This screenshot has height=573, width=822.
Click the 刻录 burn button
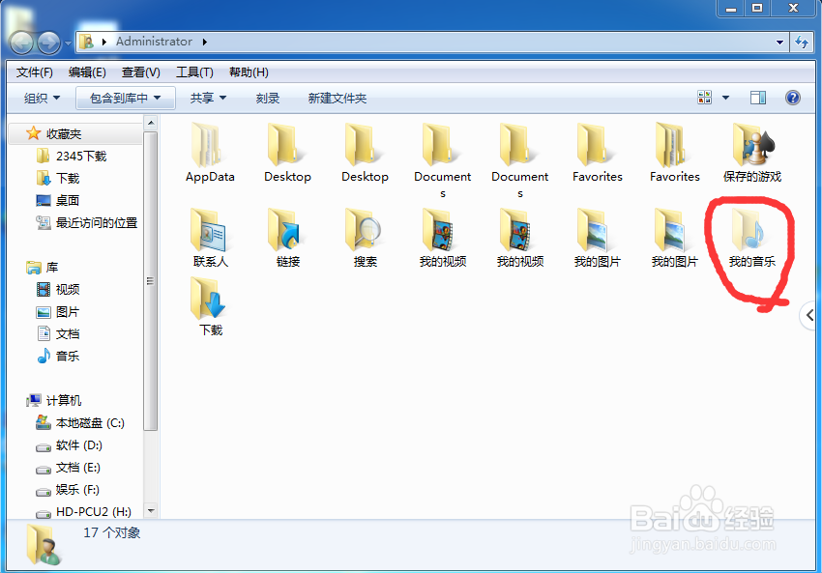pos(267,98)
